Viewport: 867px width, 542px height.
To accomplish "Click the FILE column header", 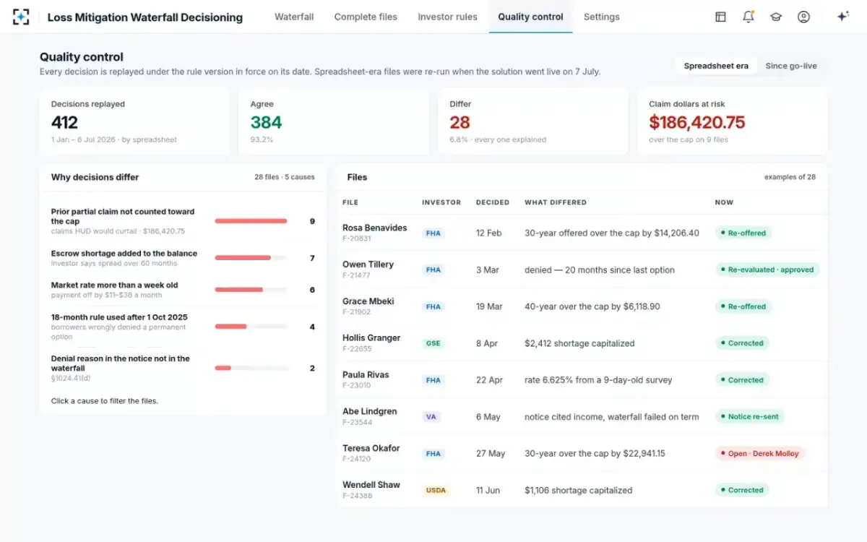I will click(x=350, y=202).
